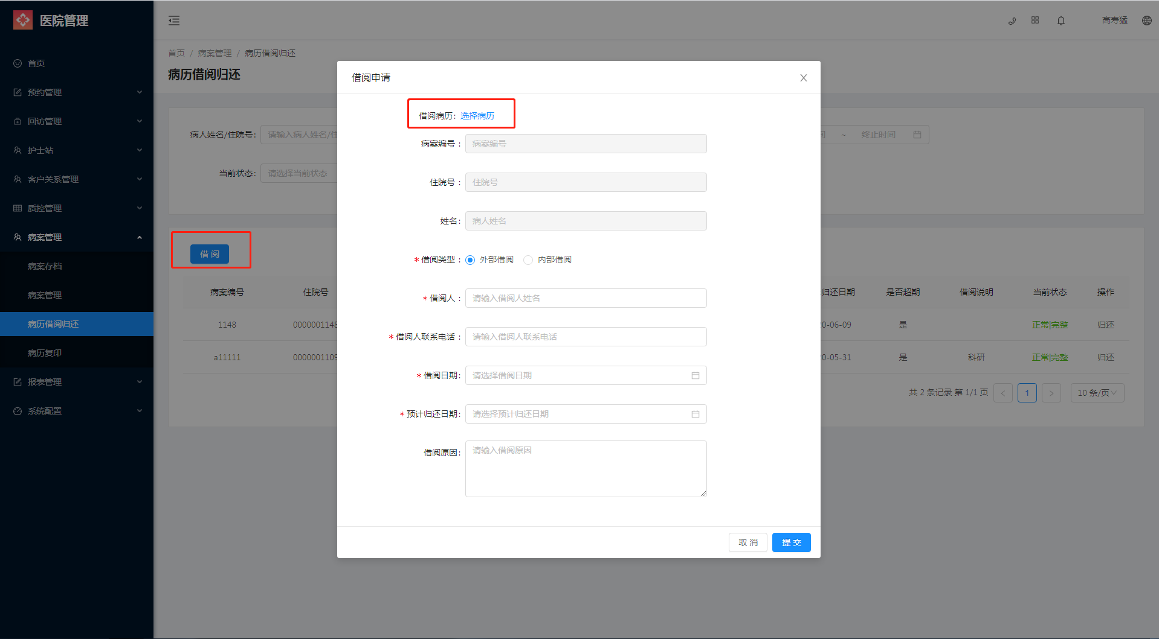
Task: Click the 质控管理 table icon in sidebar
Action: point(18,208)
